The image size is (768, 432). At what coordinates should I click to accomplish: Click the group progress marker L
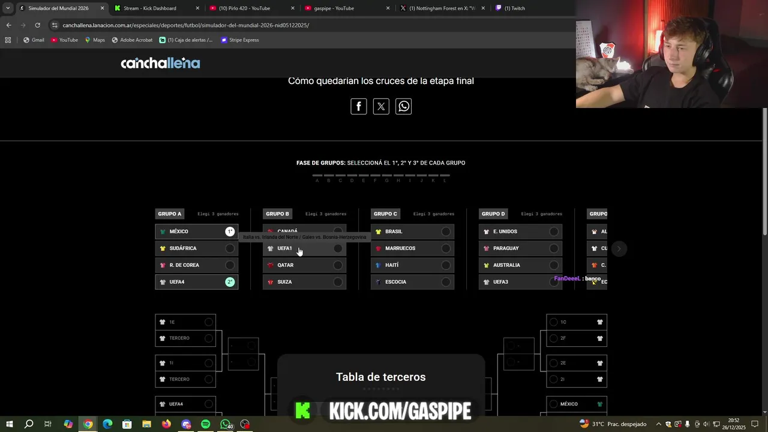(445, 178)
